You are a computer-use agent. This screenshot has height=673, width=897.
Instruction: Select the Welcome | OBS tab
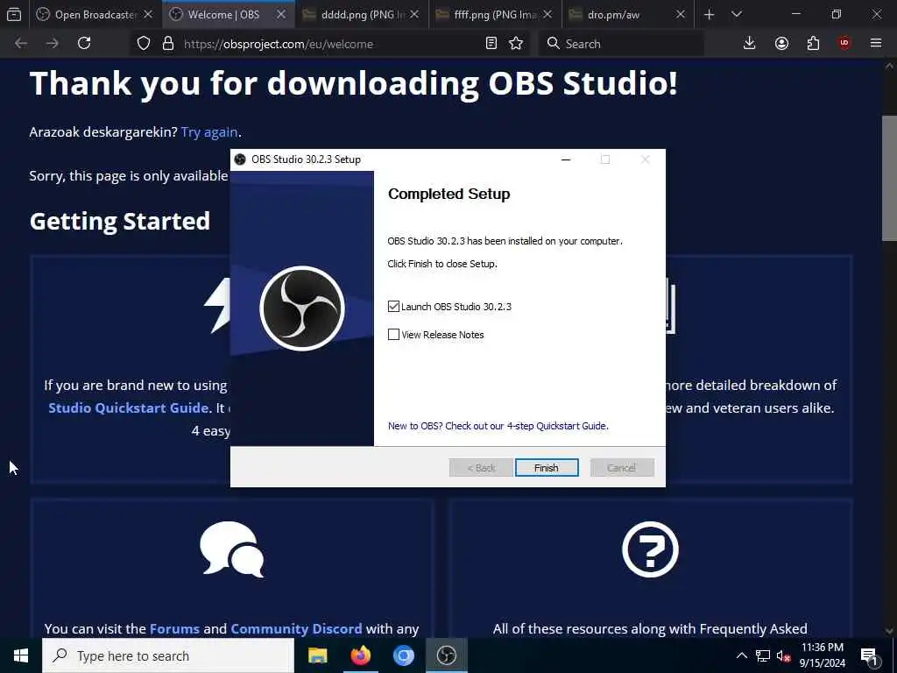[x=228, y=14]
